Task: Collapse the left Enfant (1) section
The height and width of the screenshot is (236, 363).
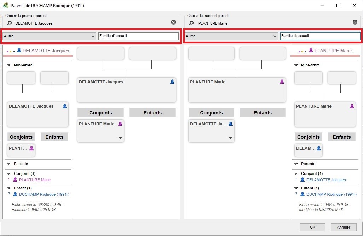Action: [9, 188]
